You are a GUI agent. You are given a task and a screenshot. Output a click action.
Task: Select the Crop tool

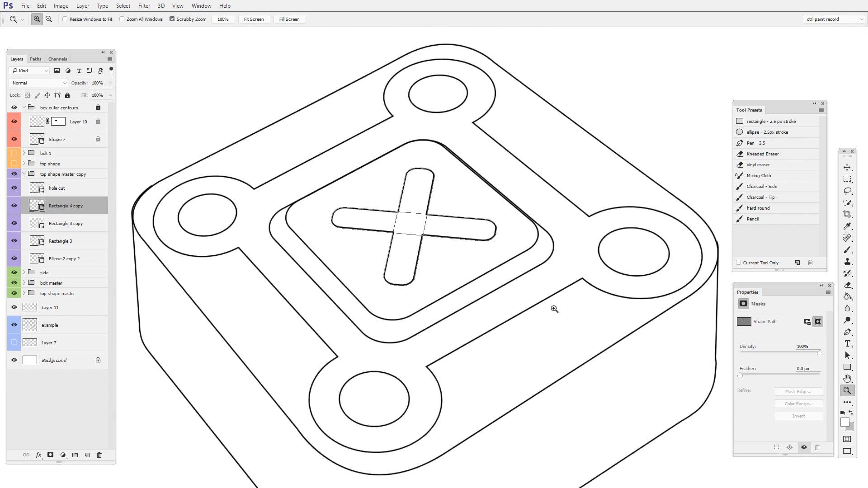(847, 214)
